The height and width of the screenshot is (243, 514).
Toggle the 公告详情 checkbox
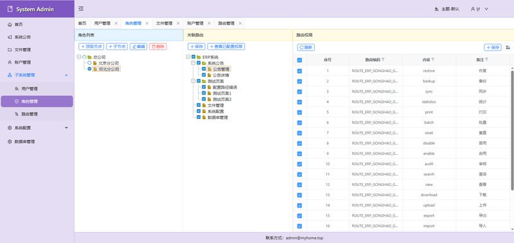tap(204, 75)
